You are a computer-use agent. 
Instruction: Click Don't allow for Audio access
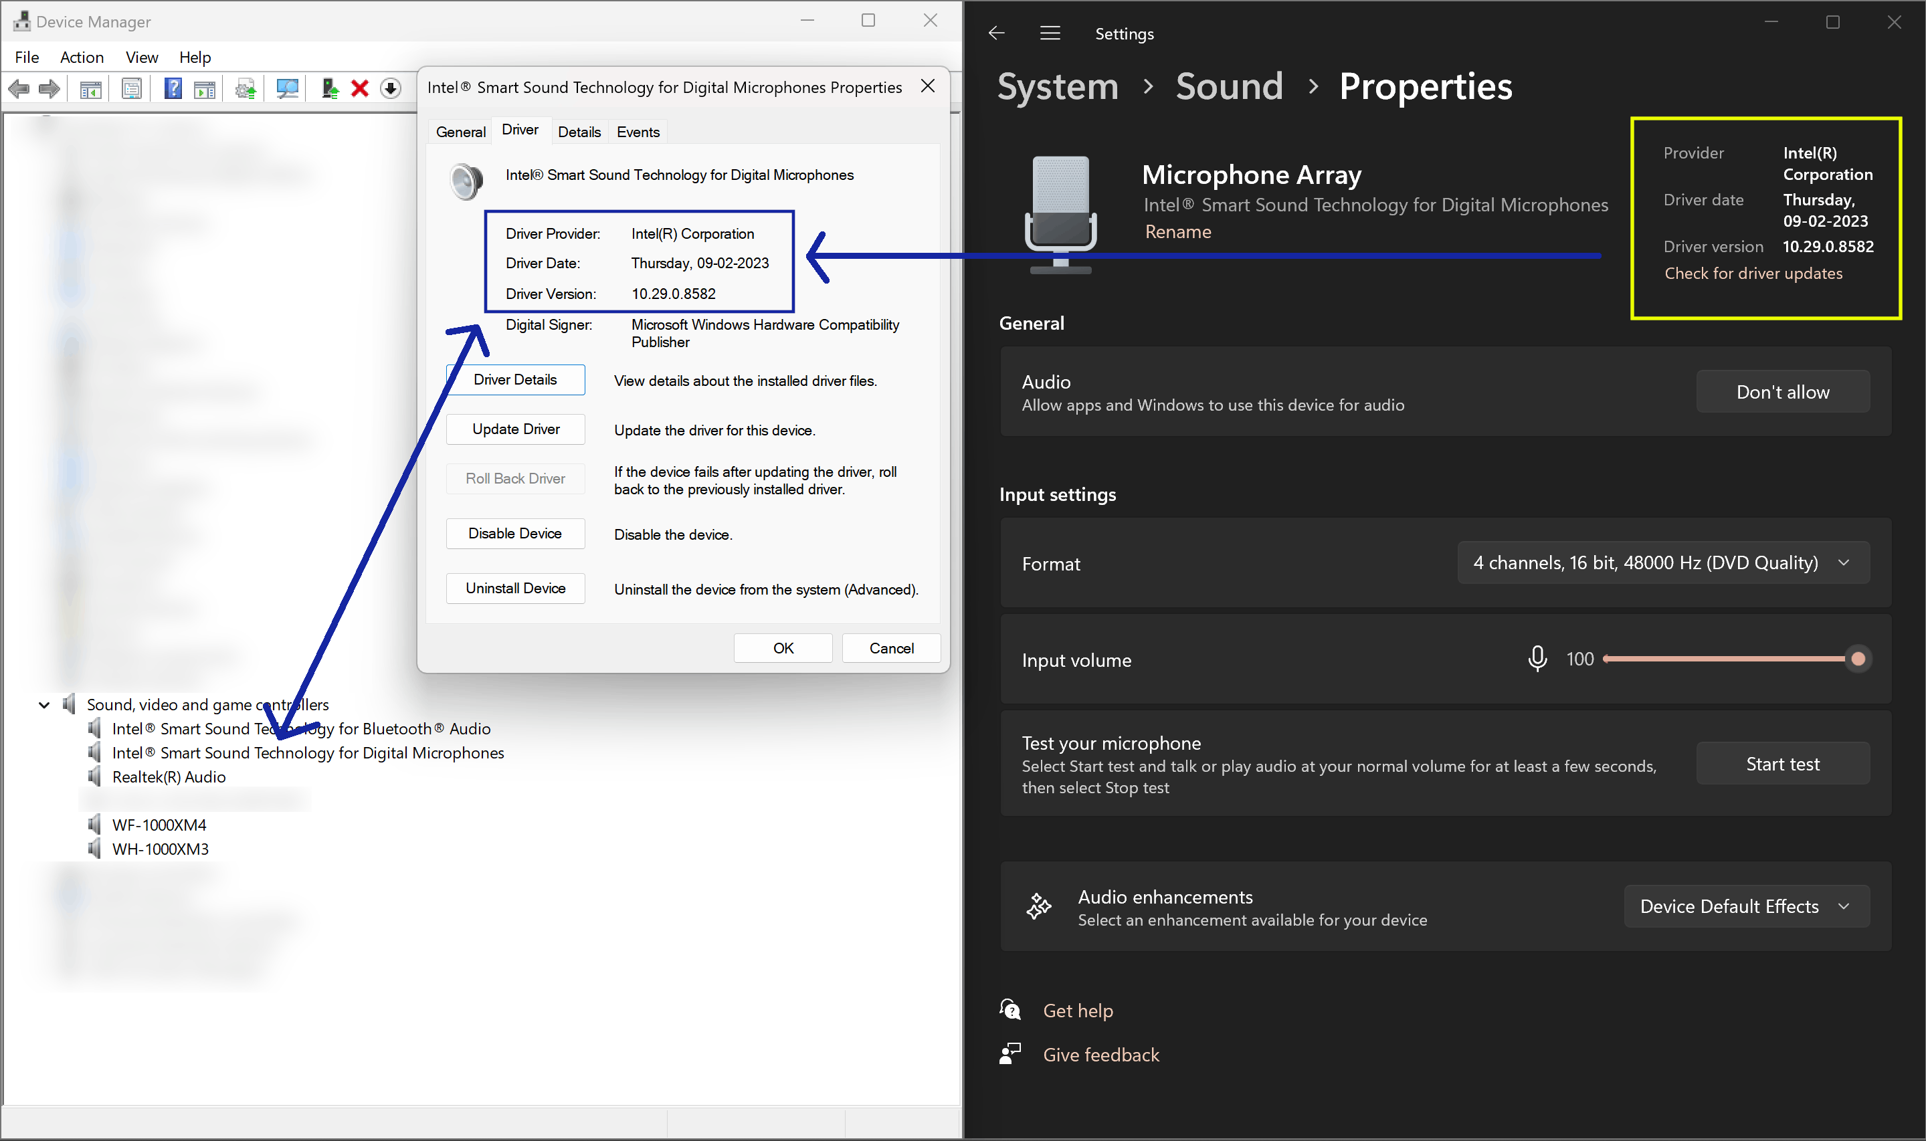[x=1782, y=391]
